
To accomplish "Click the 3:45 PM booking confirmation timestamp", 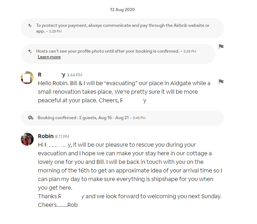I will point(139,118).
